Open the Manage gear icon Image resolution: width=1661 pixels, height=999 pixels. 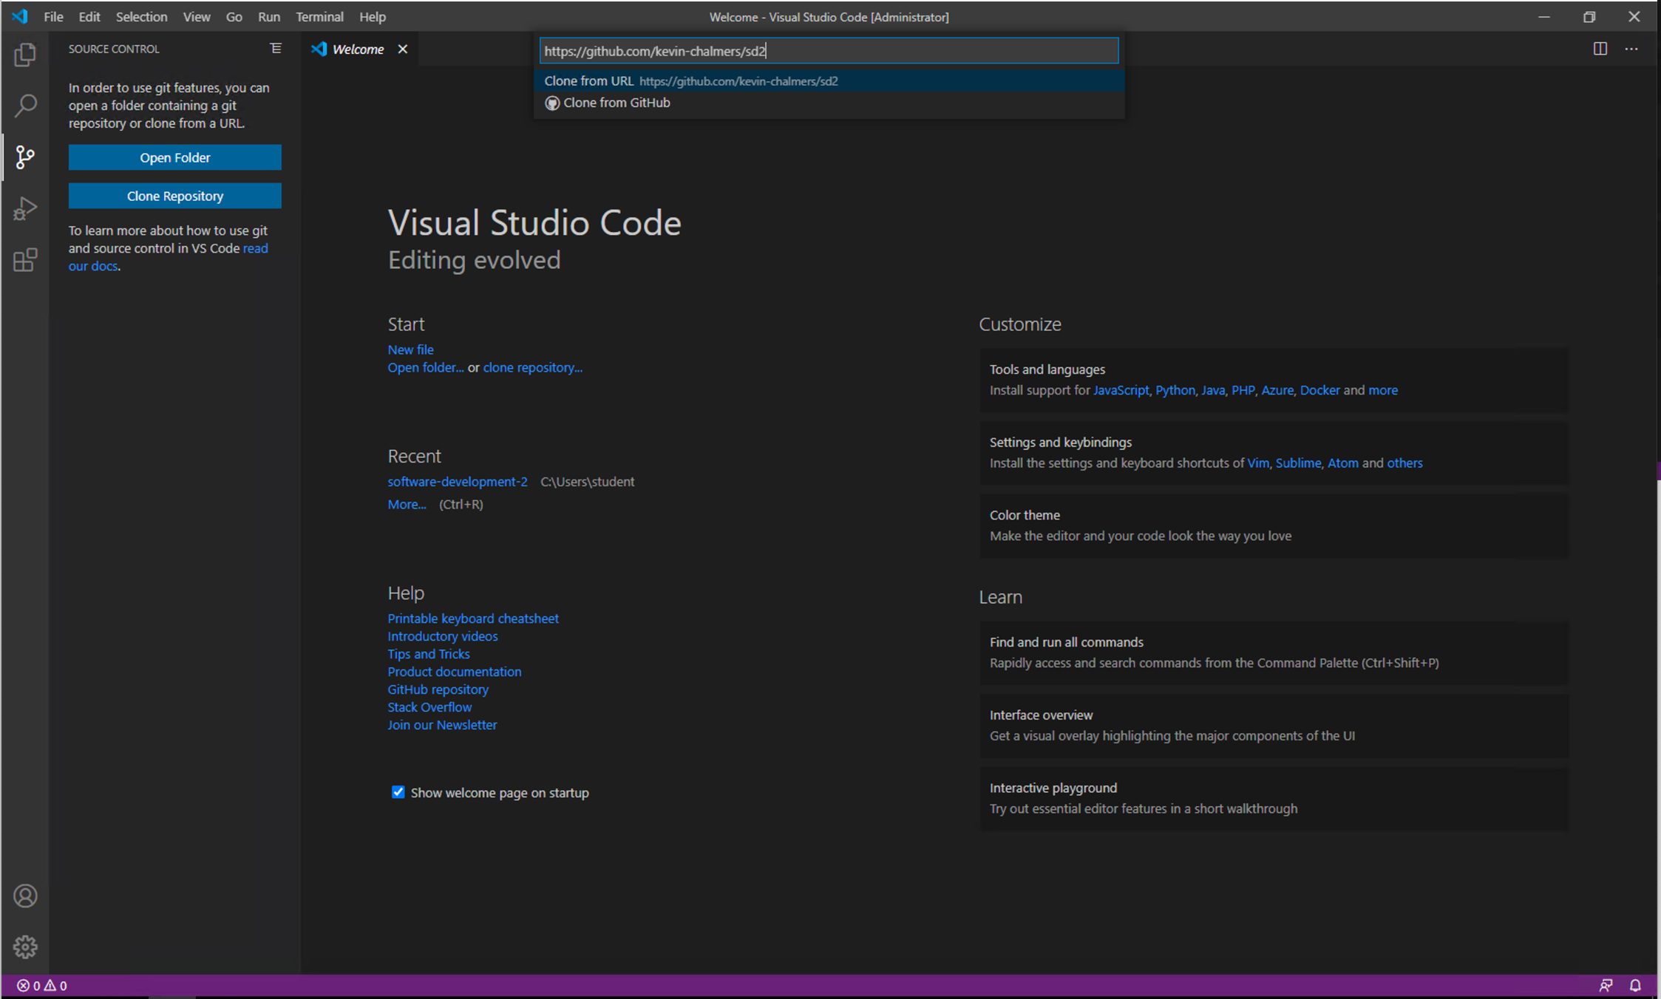pyautogui.click(x=25, y=947)
